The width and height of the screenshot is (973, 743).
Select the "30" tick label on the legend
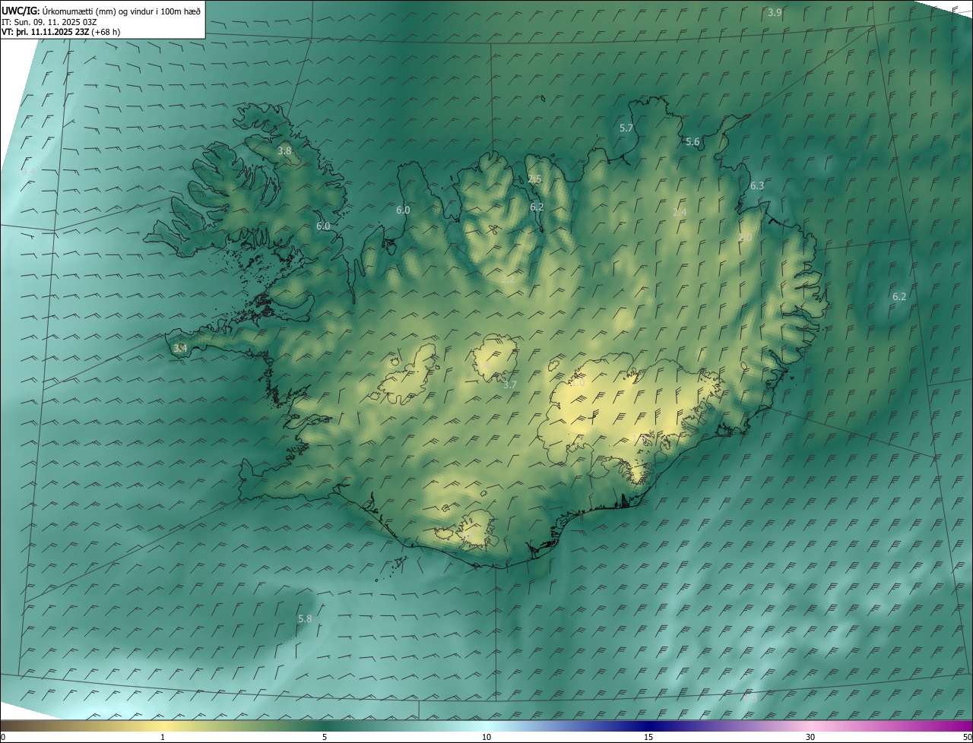click(x=810, y=738)
